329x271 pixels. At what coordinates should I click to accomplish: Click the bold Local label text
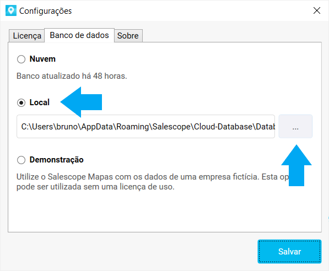(40, 102)
